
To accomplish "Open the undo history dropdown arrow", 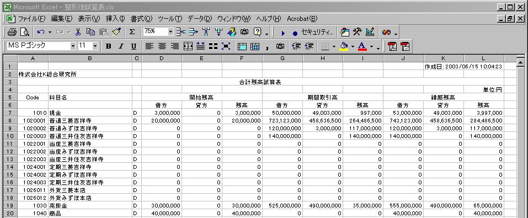I will (x=50, y=33).
